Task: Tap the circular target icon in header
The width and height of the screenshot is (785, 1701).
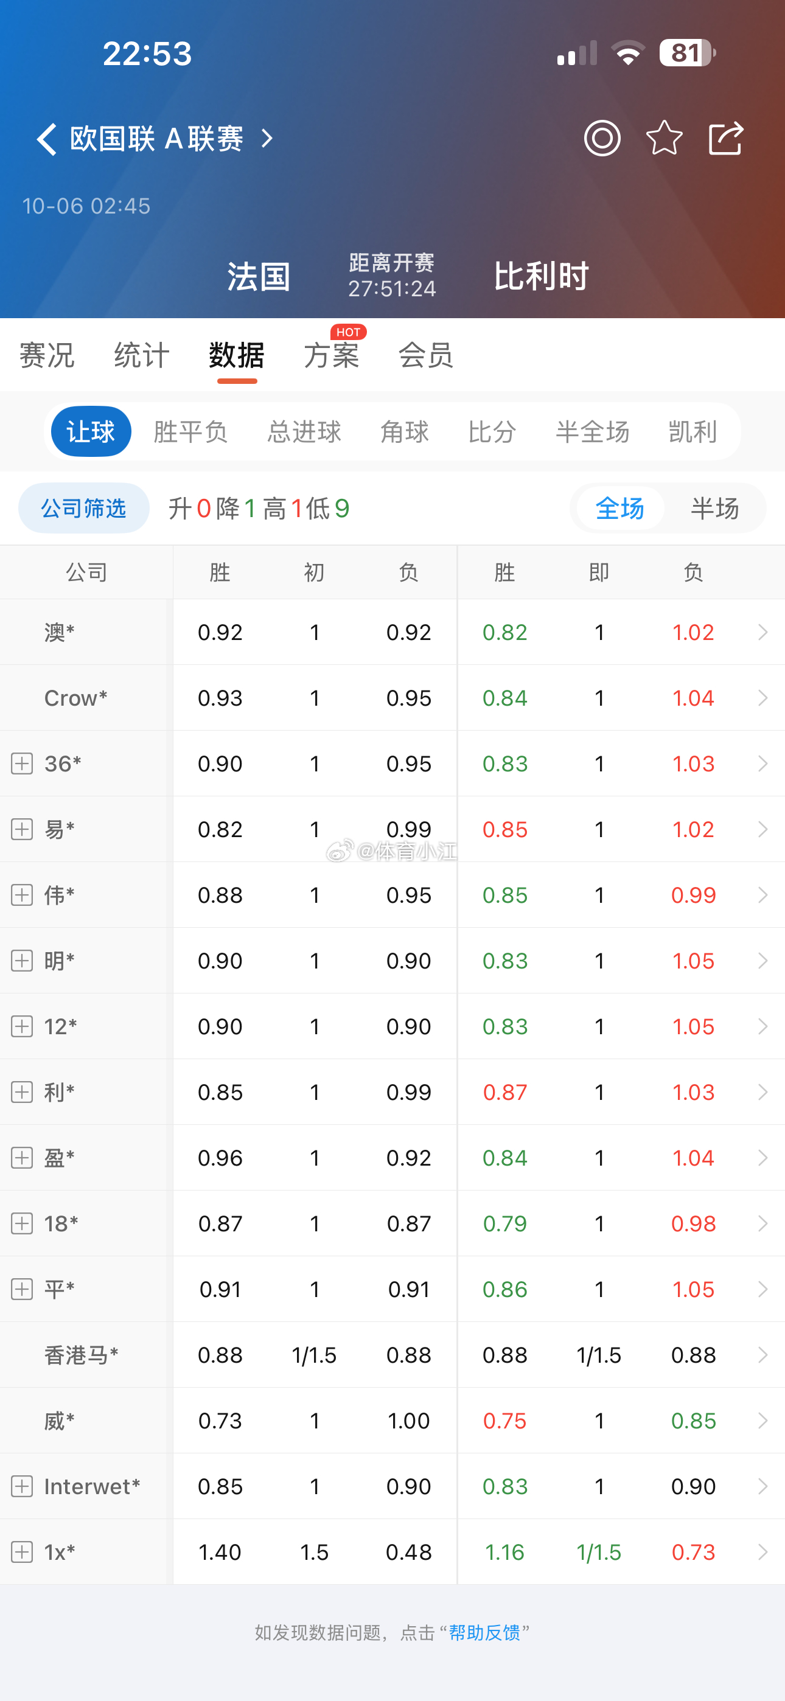Action: [x=602, y=138]
